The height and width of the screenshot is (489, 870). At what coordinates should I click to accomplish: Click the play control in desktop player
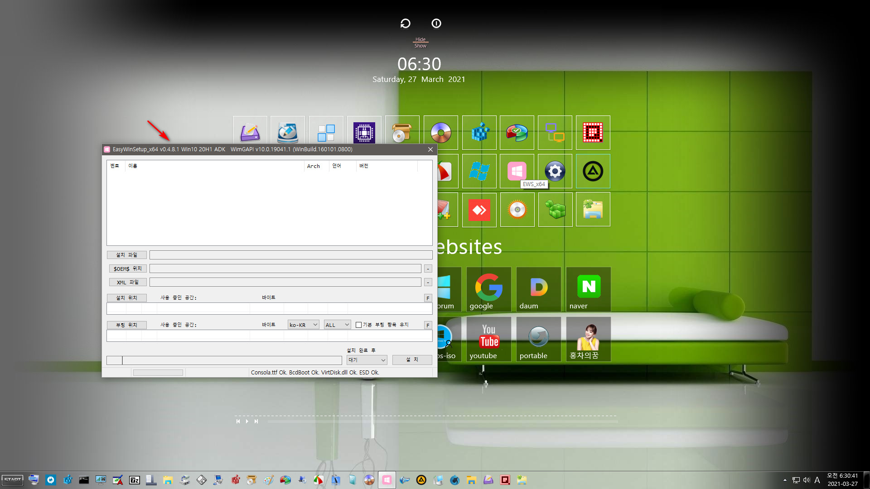tap(247, 421)
